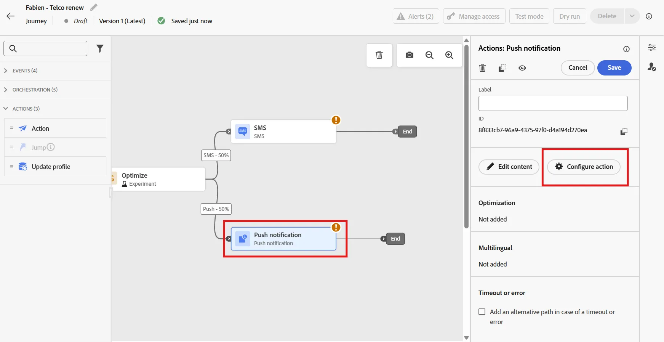Edit journey name with pencil icon

click(94, 7)
